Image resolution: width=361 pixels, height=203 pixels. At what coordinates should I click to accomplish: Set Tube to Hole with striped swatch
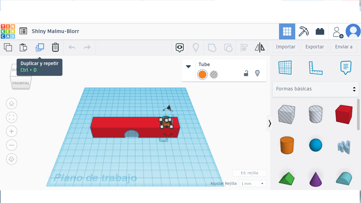214,75
